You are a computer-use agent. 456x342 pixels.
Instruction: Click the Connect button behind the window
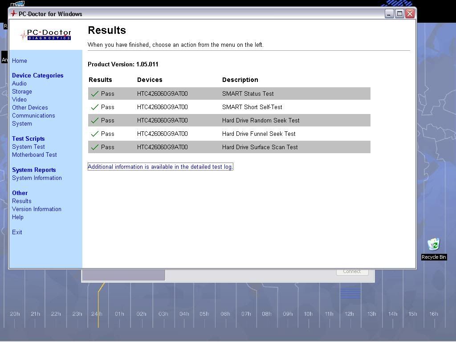coord(352,272)
